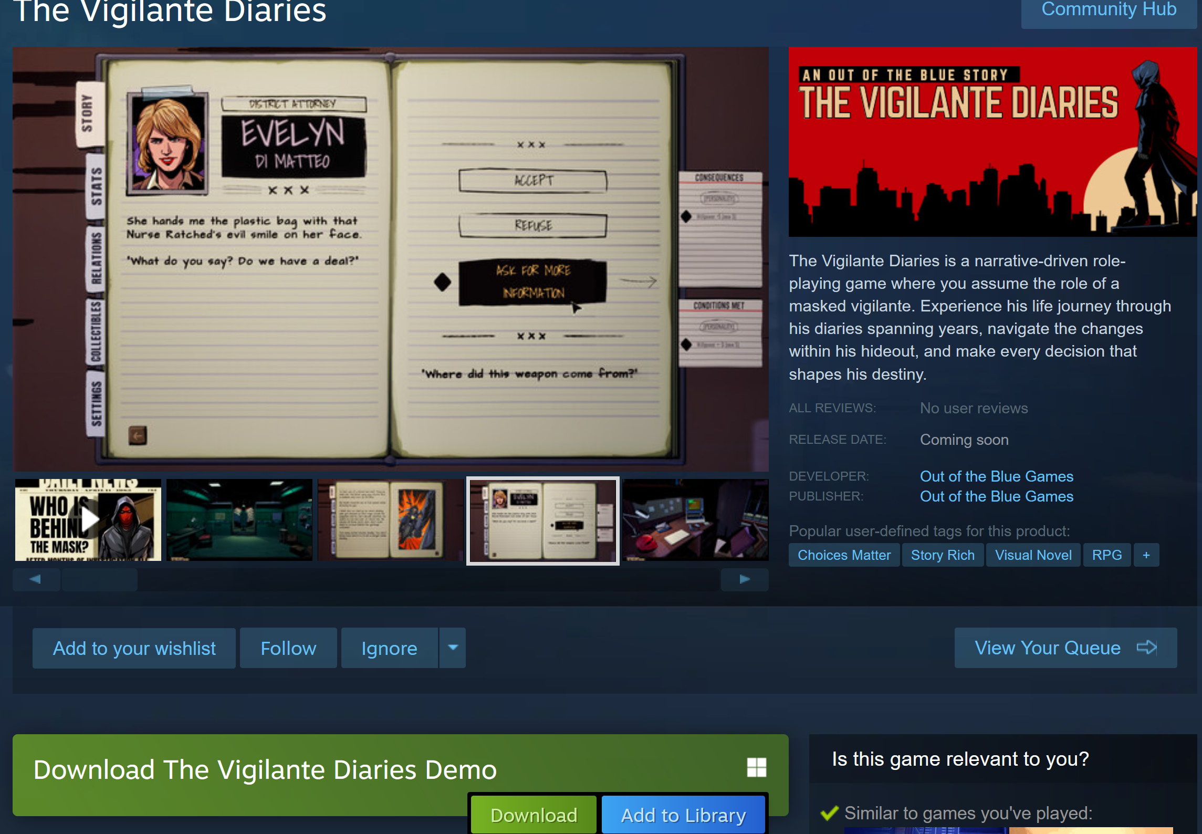Click the 'Download The Vigilante Diaries Demo' title
The image size is (1202, 834).
(265, 770)
